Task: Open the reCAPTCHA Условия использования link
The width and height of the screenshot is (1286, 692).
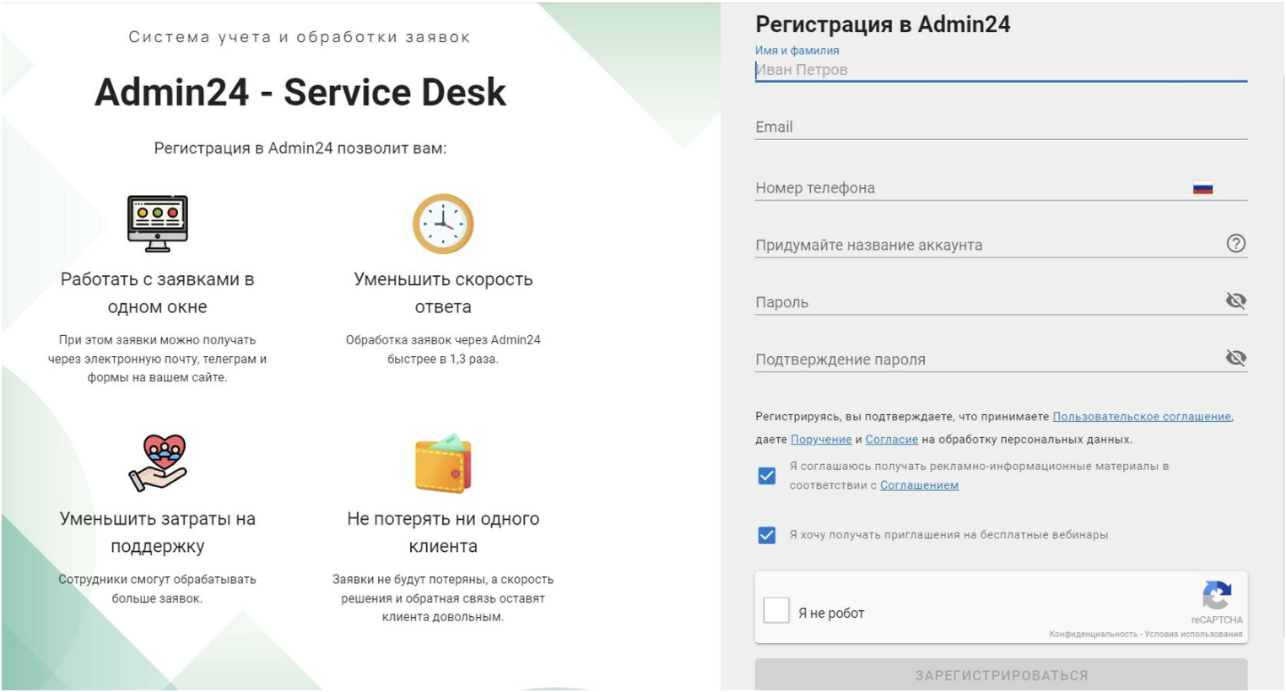Action: pyautogui.click(x=1194, y=635)
